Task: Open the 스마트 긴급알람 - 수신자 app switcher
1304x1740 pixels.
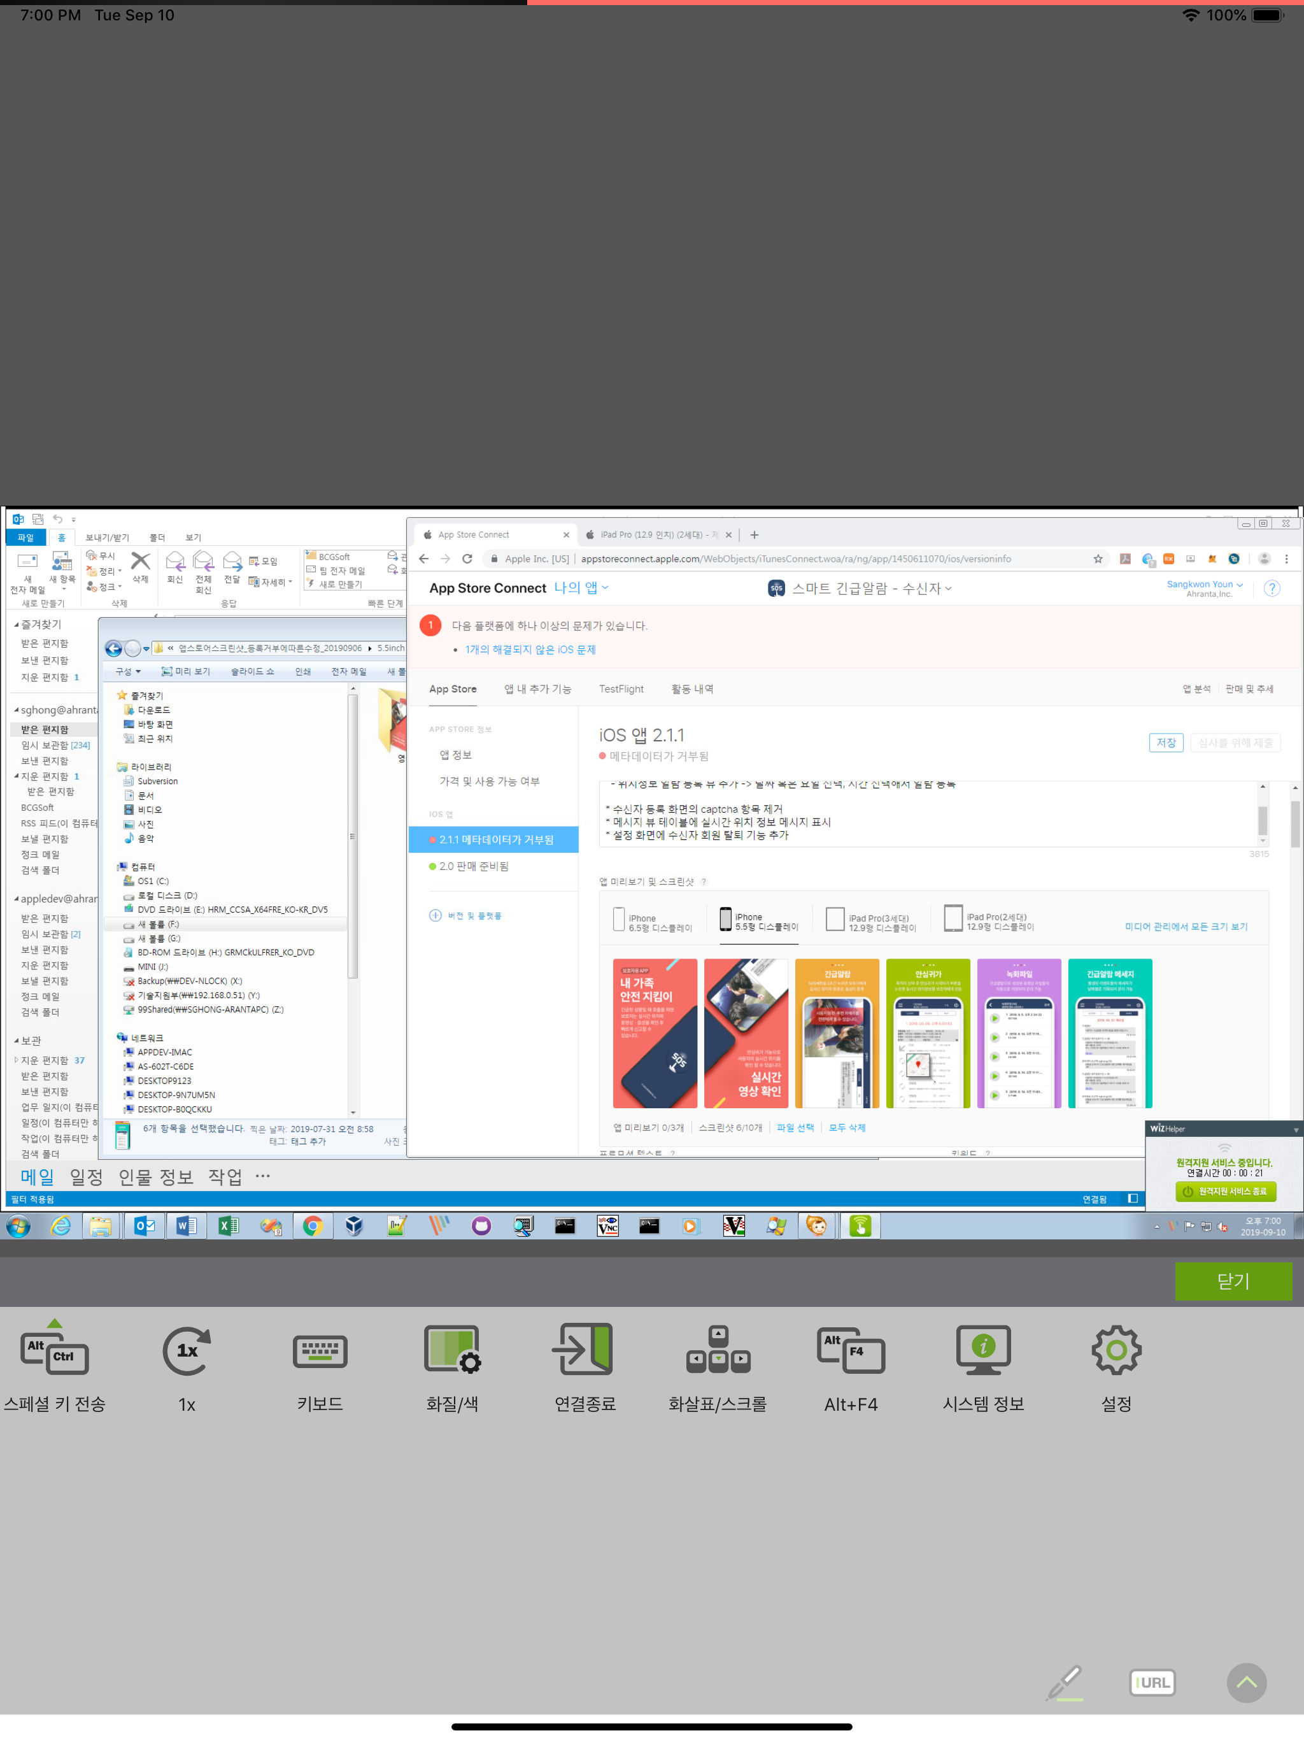Action: (x=860, y=588)
